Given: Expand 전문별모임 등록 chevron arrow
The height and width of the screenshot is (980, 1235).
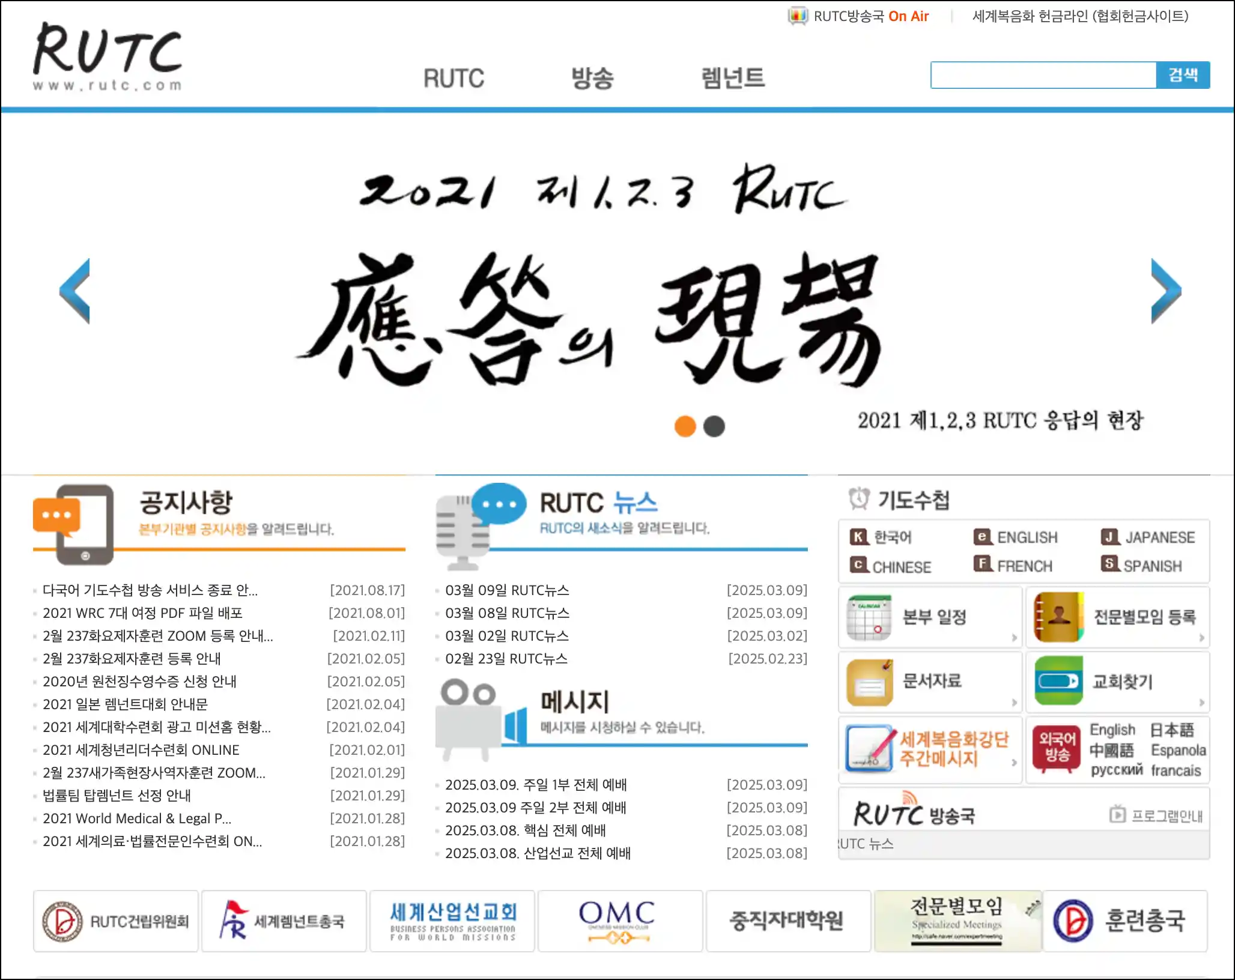Looking at the screenshot, I should pos(1201,638).
